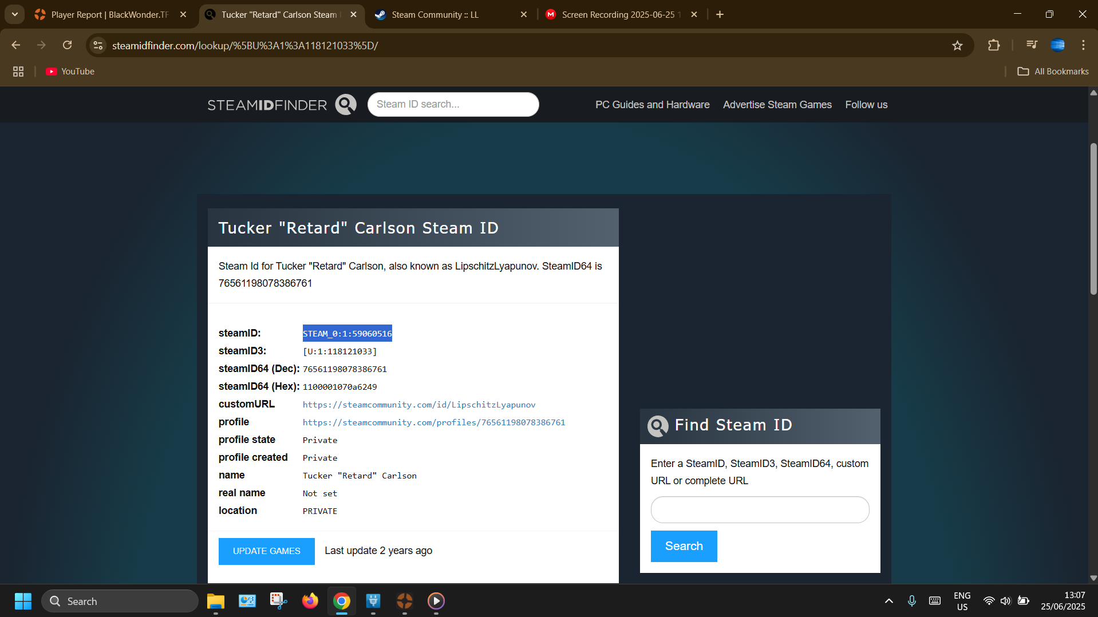This screenshot has width=1098, height=617.
Task: Open the media player taskbar icon
Action: [x=436, y=601]
